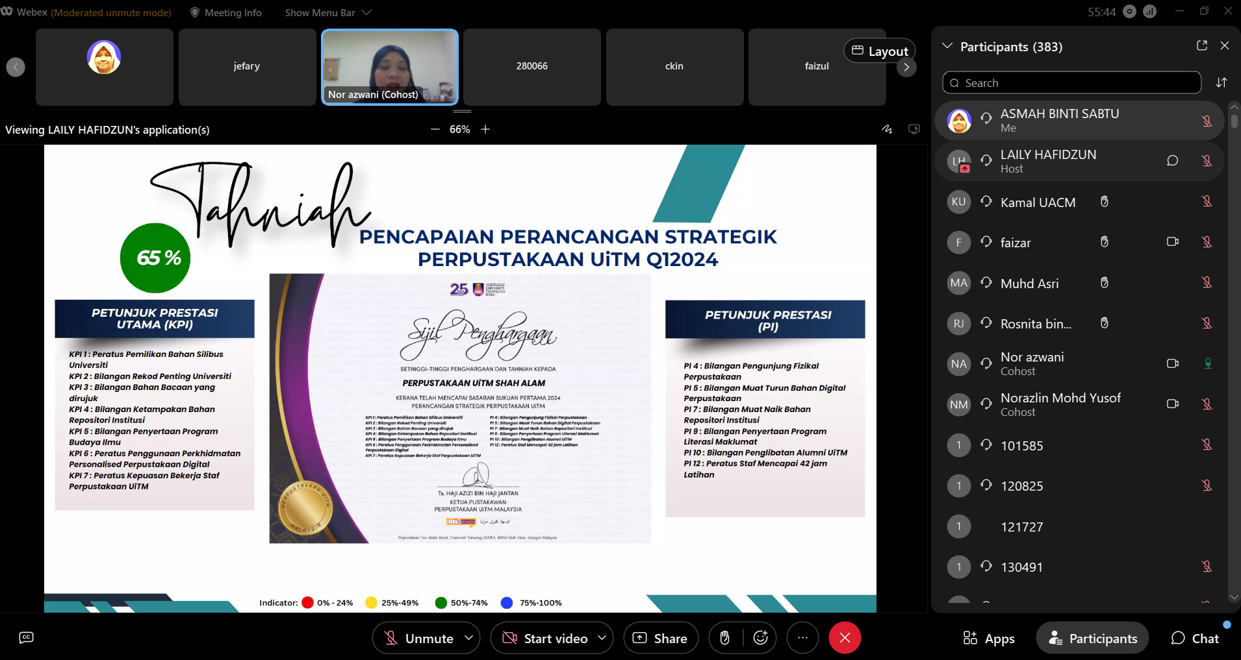Click raised hand icon for faizar

pos(1104,242)
